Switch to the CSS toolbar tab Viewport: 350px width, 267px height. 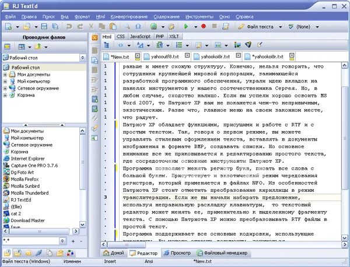coord(121,37)
